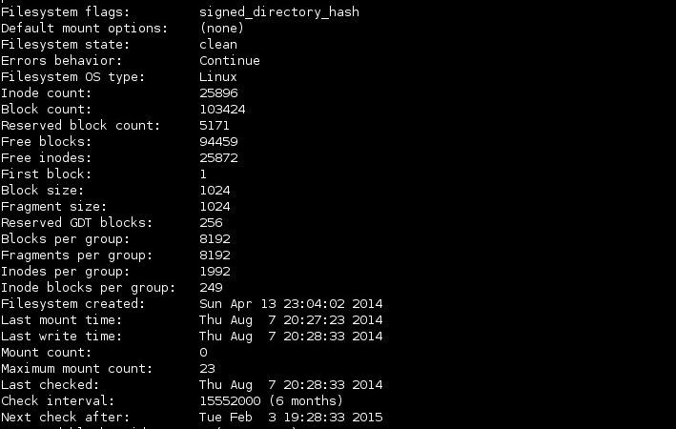Select the Reserved GDT blocks value 256
The width and height of the screenshot is (676, 429).
[211, 223]
